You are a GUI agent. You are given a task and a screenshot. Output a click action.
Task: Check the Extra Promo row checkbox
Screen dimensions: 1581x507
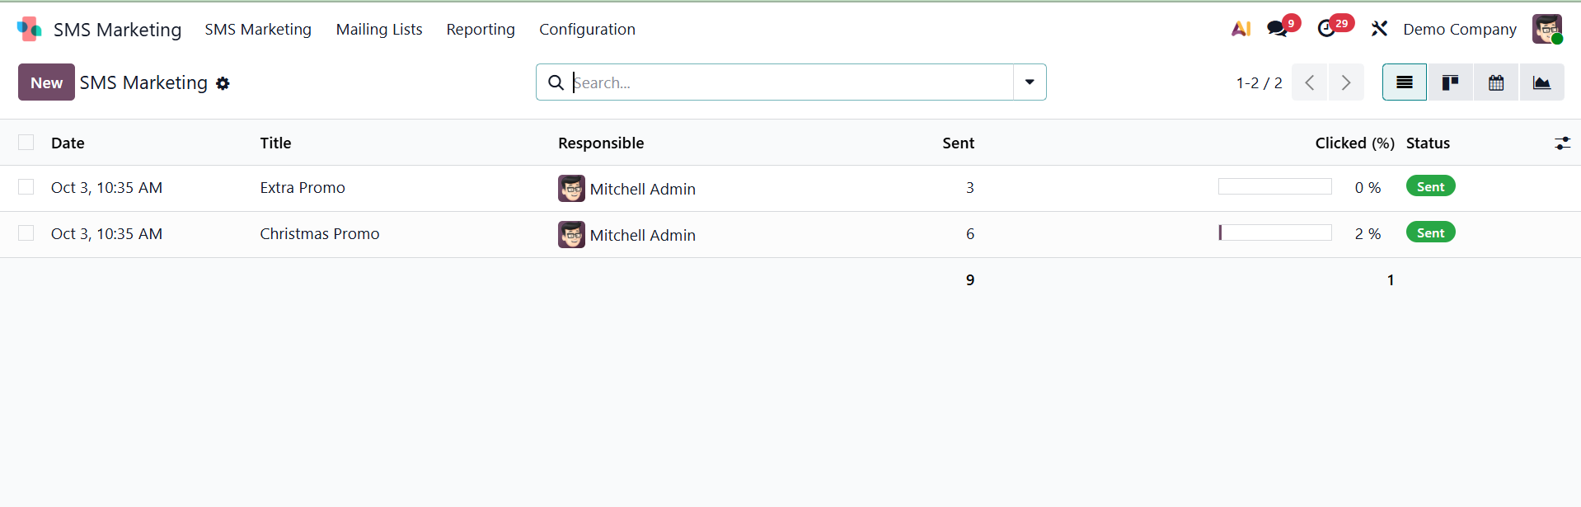(26, 187)
